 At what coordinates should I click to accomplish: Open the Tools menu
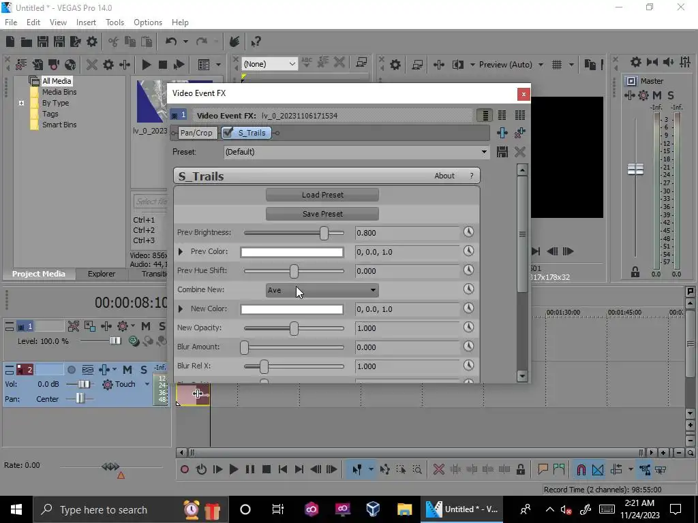point(115,22)
